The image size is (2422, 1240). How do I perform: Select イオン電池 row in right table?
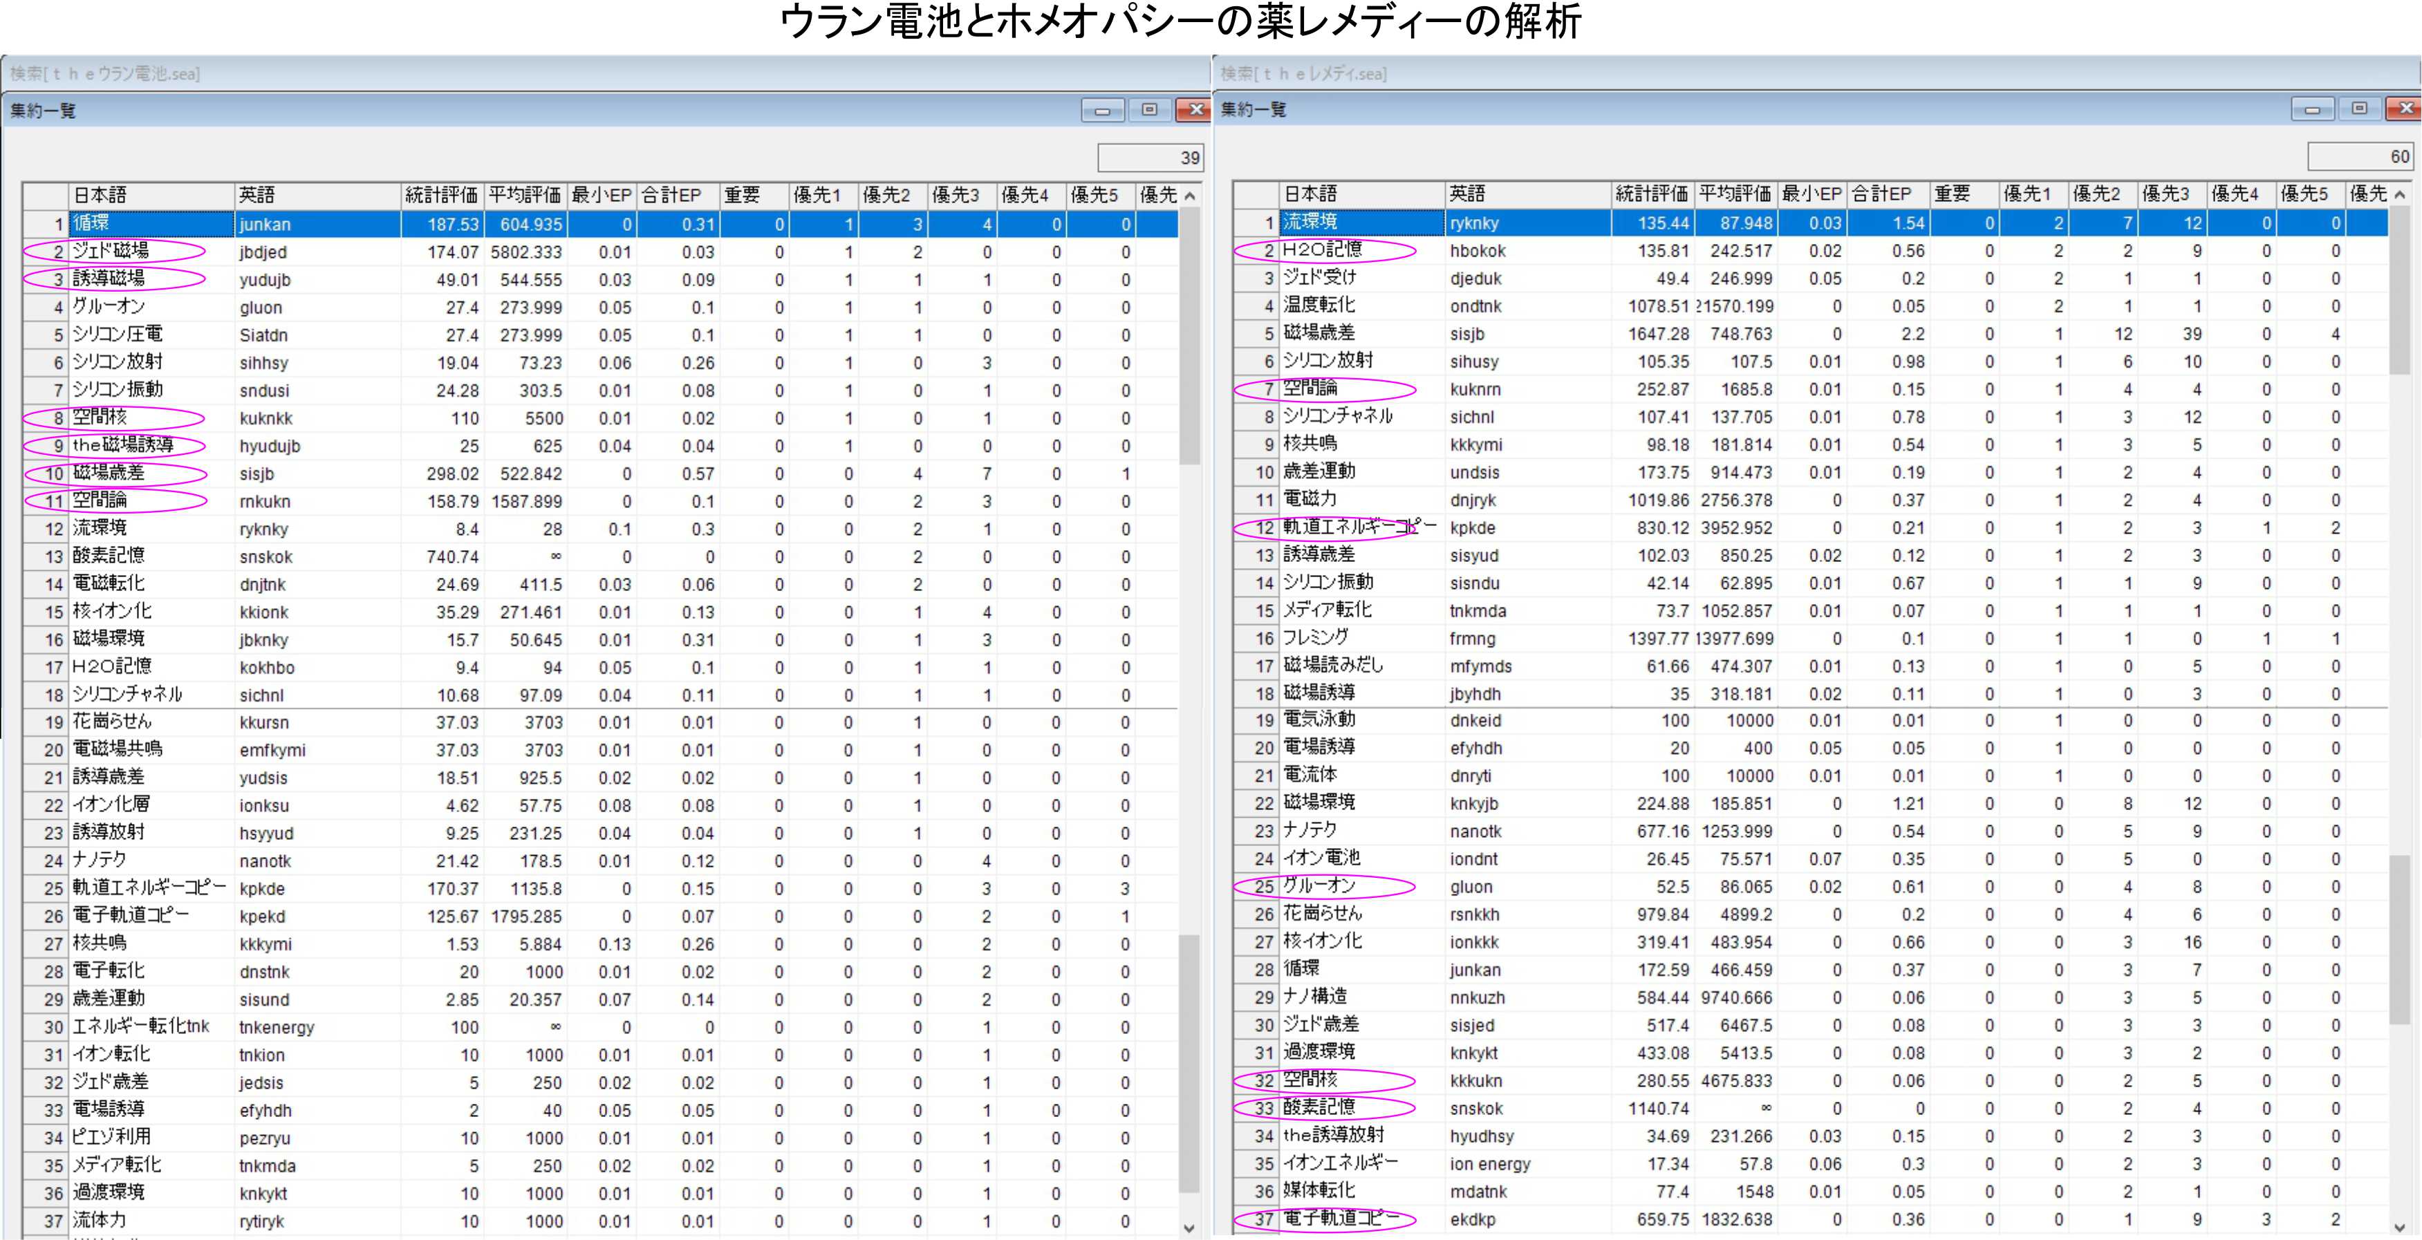pos(1810,858)
